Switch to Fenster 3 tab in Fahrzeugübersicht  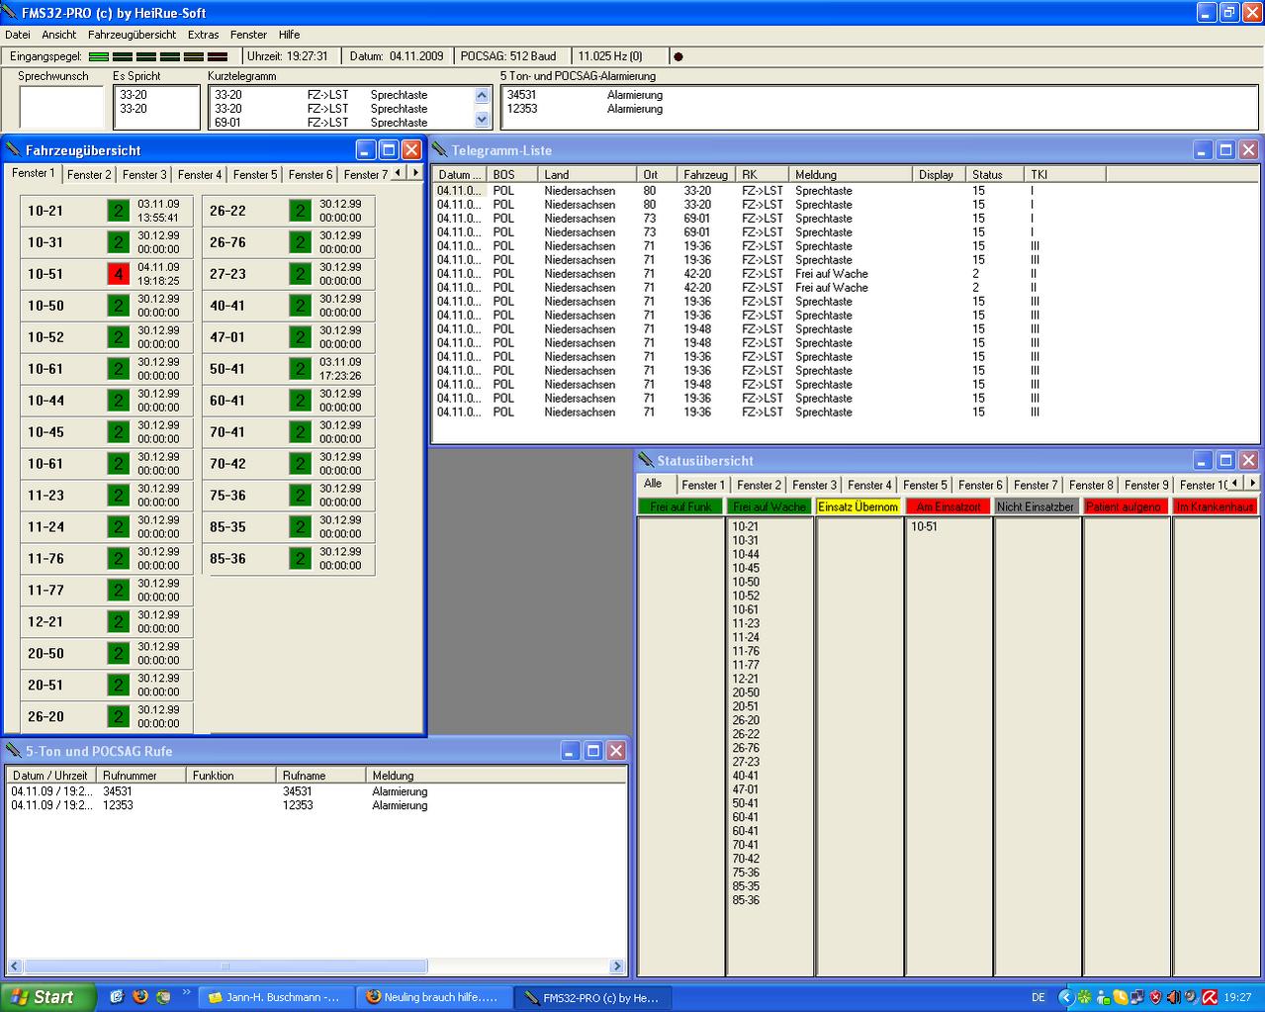coord(144,175)
